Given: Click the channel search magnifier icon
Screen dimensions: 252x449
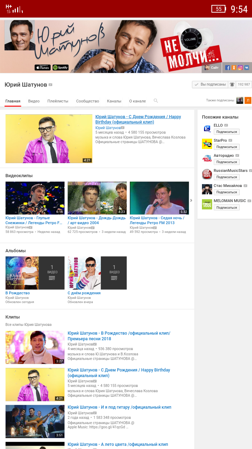Looking at the screenshot, I should point(156,101).
